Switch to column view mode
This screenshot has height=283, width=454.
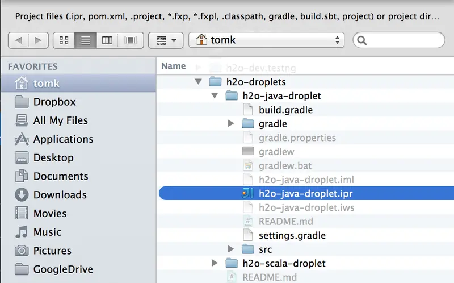[107, 40]
